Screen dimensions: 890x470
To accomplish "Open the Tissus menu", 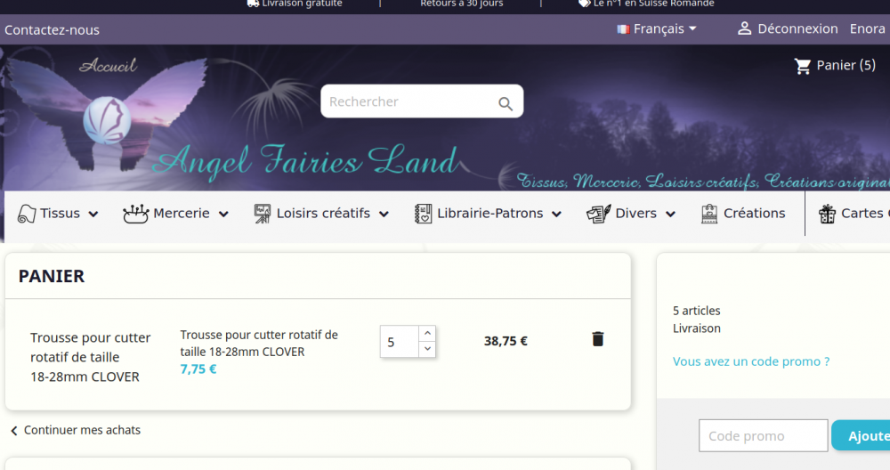I will tap(59, 214).
